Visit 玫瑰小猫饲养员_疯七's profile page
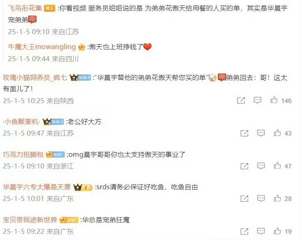Screen dimensions: 301x240 (x=35, y=77)
